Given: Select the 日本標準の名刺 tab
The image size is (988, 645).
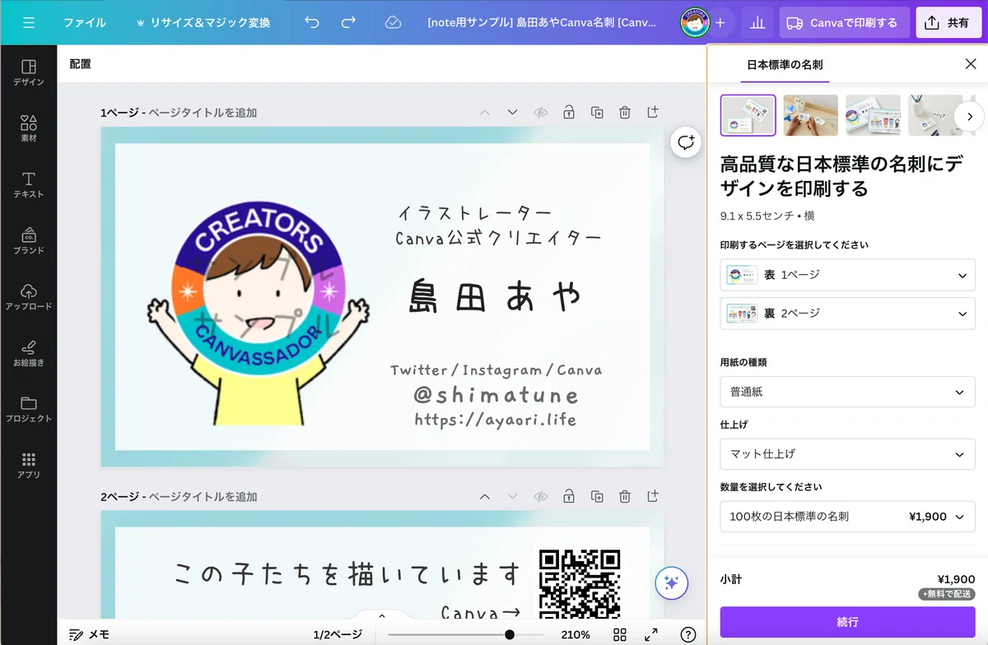Looking at the screenshot, I should 785,64.
